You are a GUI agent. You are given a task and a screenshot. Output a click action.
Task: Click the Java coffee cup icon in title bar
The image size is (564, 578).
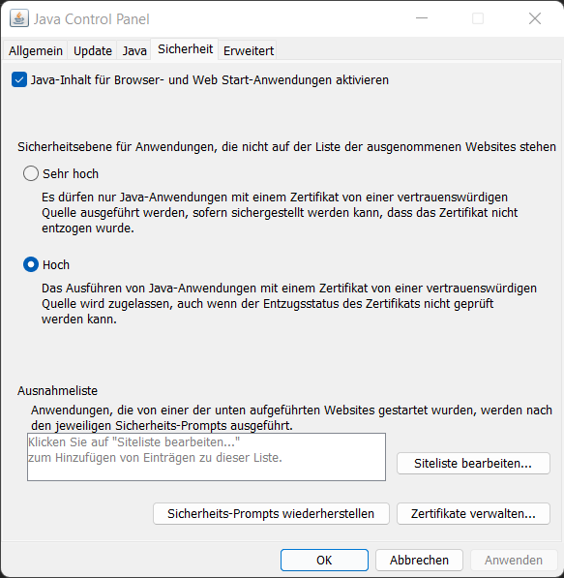point(19,18)
